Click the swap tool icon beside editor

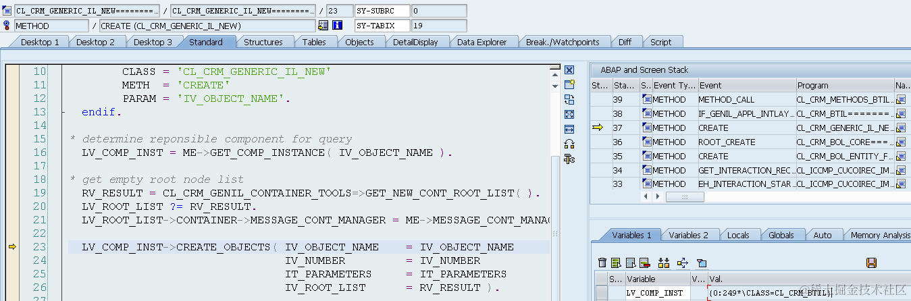pyautogui.click(x=569, y=99)
